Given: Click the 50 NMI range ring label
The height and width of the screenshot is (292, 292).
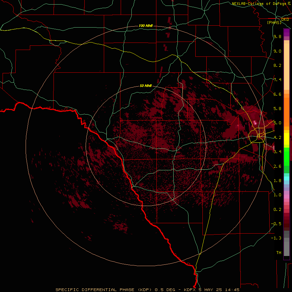Looking at the screenshot, I should point(146,86).
